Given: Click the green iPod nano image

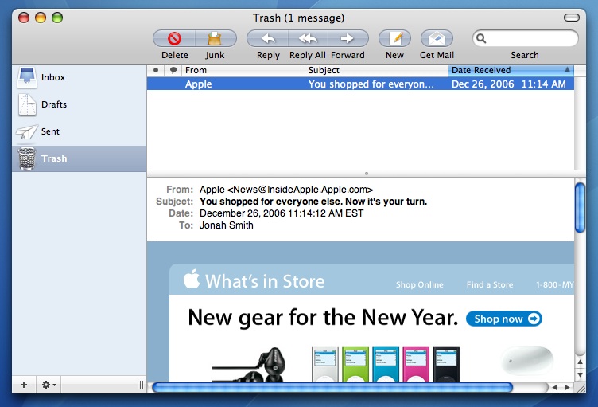Looking at the screenshot, I should click(355, 364).
